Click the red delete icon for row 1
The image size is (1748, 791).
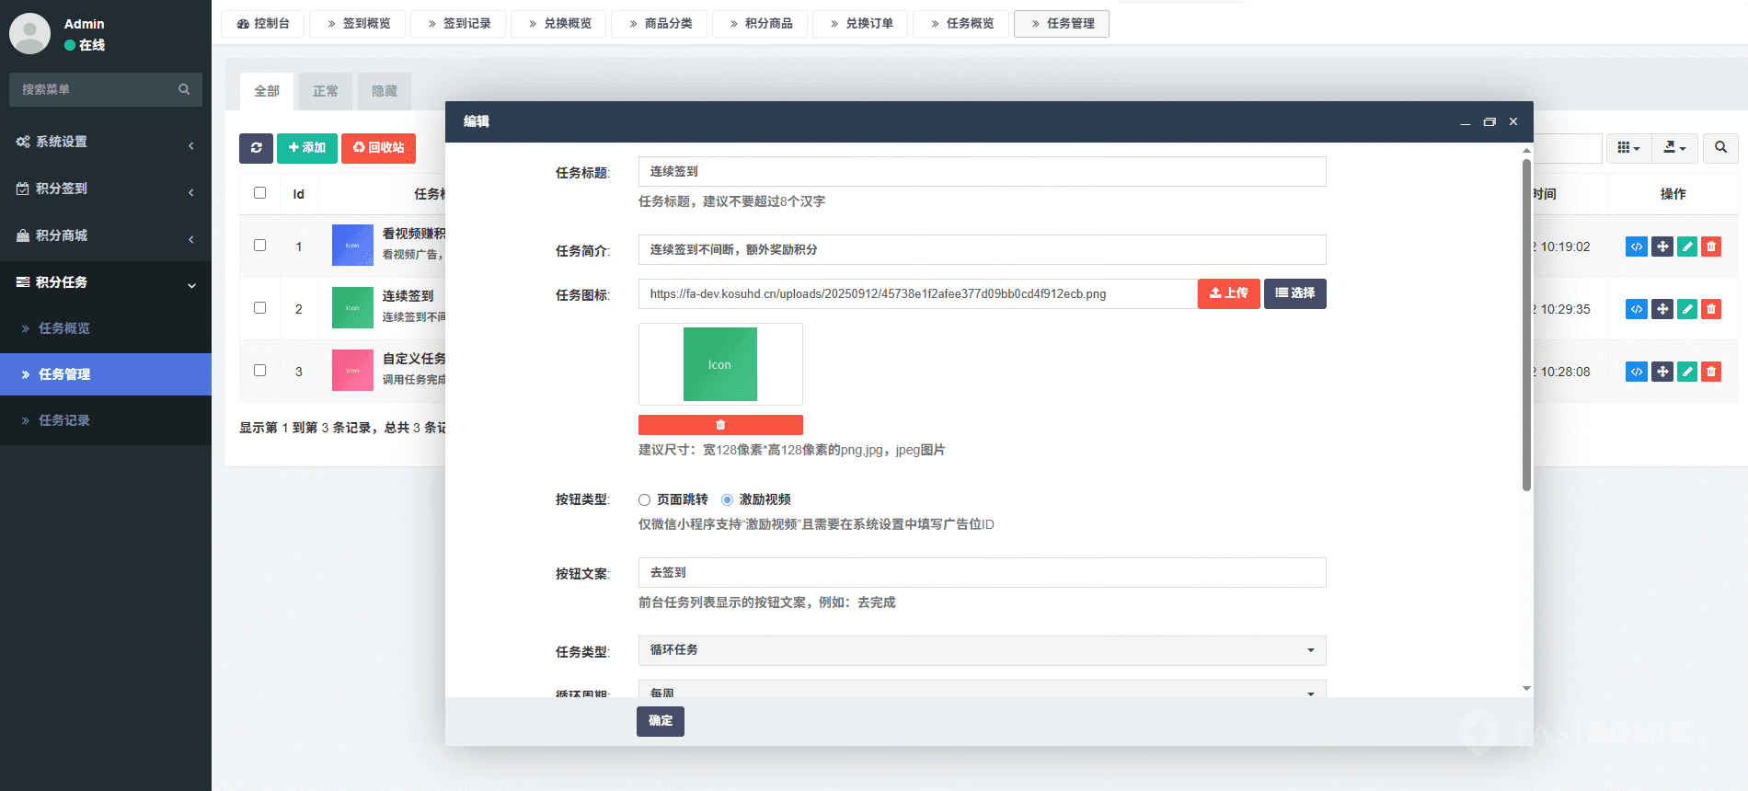coord(1711,246)
